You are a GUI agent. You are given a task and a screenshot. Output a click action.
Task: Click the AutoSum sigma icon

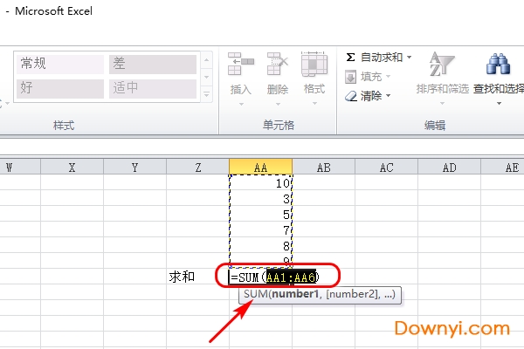pos(351,57)
